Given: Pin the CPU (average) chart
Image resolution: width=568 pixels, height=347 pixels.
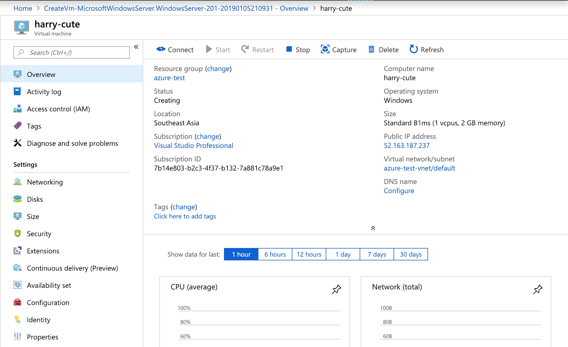Looking at the screenshot, I should coord(336,289).
